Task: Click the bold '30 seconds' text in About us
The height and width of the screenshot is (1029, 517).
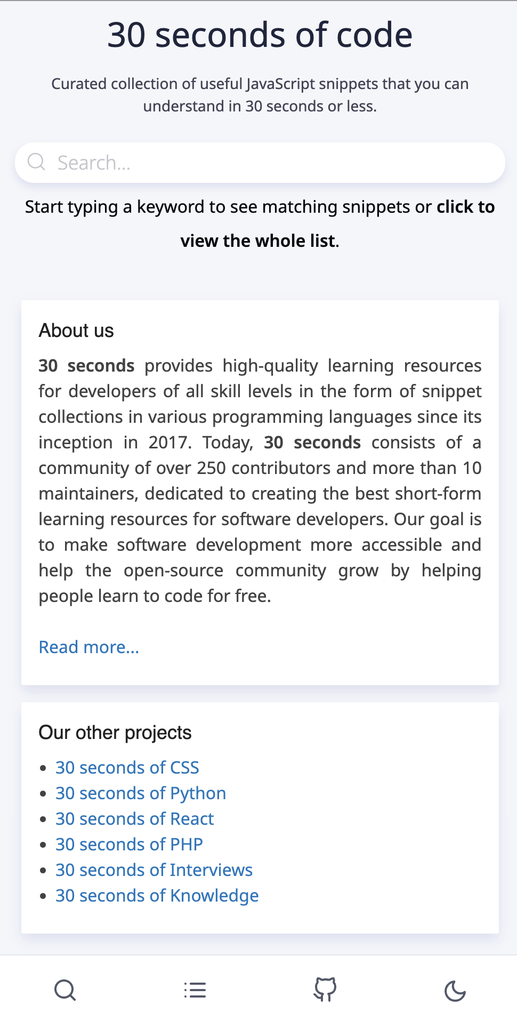Action: (x=86, y=365)
